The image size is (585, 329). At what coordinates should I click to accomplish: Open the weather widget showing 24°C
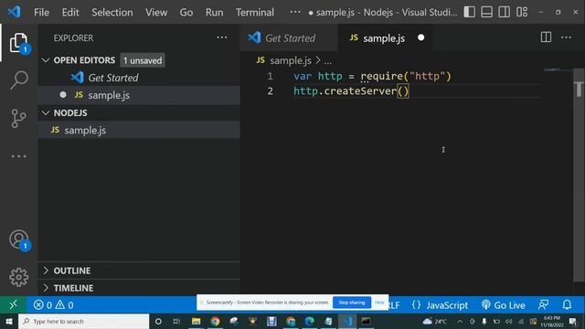coord(435,321)
